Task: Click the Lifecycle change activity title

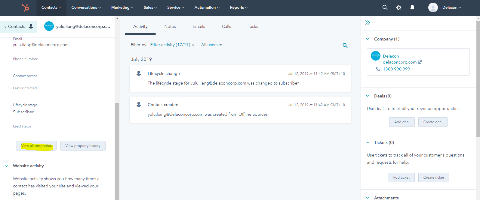Action: tap(164, 73)
